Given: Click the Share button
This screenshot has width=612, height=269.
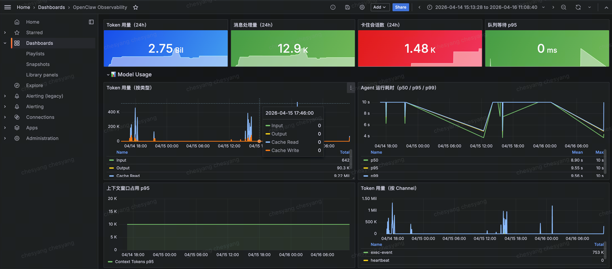Looking at the screenshot, I should [x=400, y=7].
